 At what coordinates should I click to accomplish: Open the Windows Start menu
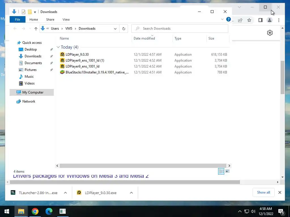(7, 211)
